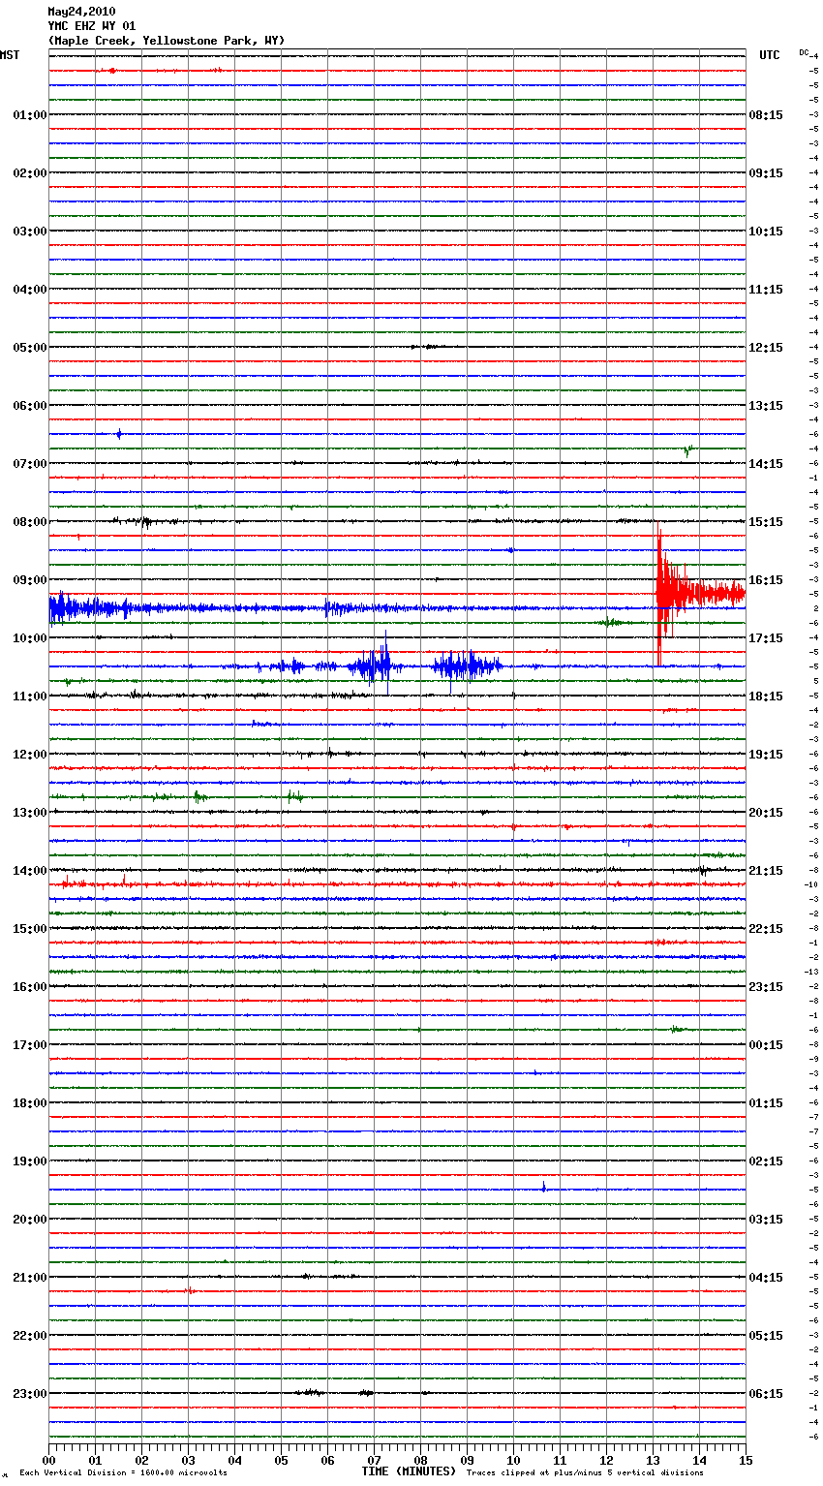Click the 03:15 UTC time label
Image resolution: width=823 pixels, height=1486 pixels.
pyautogui.click(x=766, y=1220)
